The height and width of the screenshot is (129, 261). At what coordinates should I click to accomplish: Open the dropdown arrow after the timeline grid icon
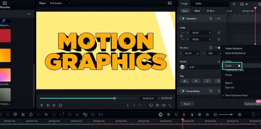point(258,114)
